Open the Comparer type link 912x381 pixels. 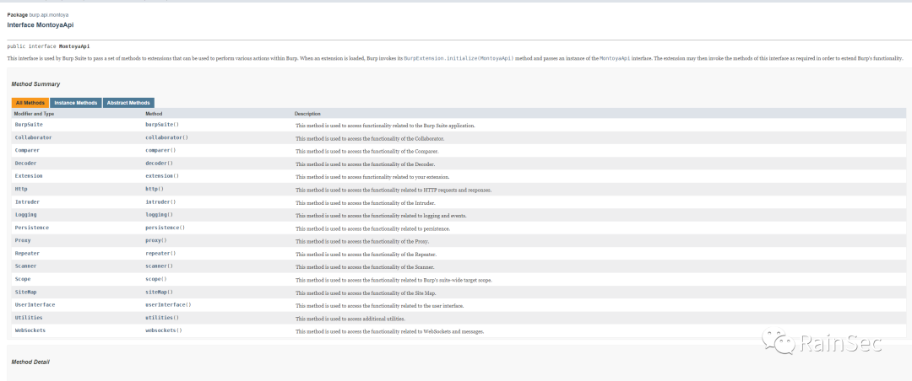point(27,150)
